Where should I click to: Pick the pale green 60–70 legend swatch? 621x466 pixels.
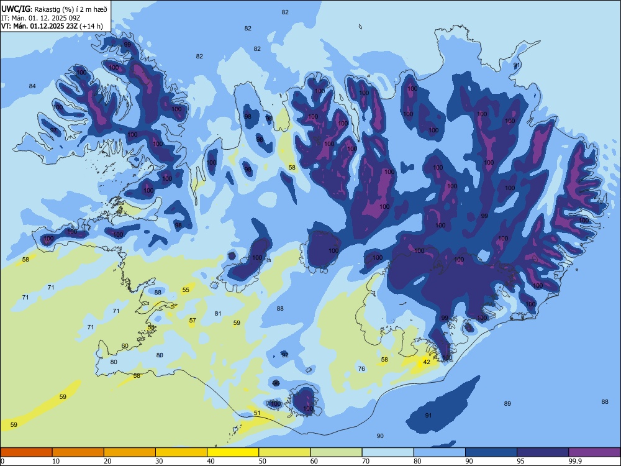click(336, 452)
